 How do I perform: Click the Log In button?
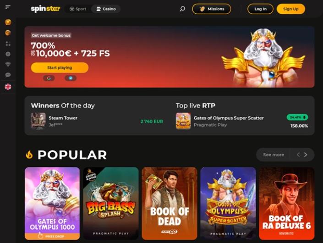pyautogui.click(x=260, y=9)
